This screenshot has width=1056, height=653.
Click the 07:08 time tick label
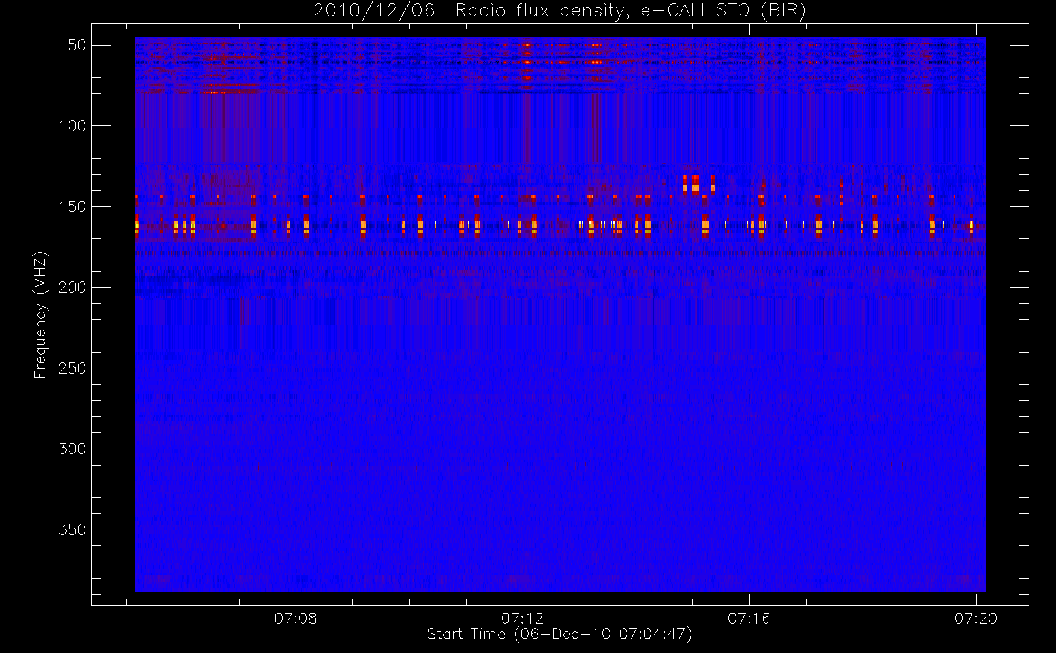tap(296, 618)
